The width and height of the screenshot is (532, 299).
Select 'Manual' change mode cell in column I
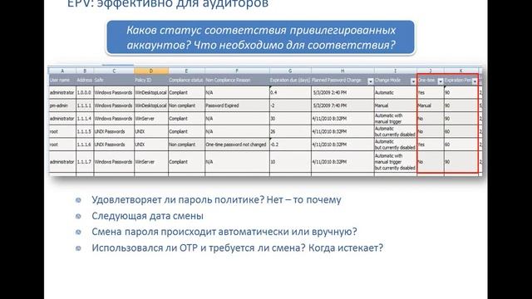click(x=396, y=105)
